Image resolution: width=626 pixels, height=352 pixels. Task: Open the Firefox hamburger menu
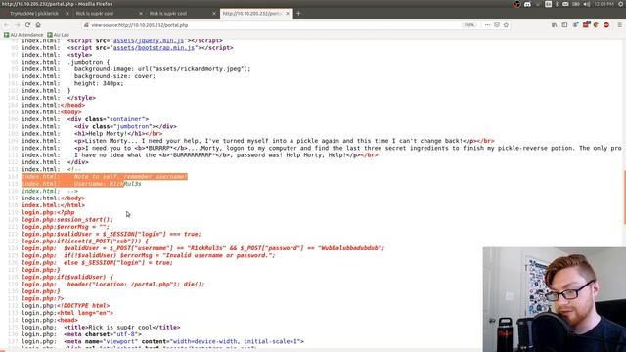(619, 25)
